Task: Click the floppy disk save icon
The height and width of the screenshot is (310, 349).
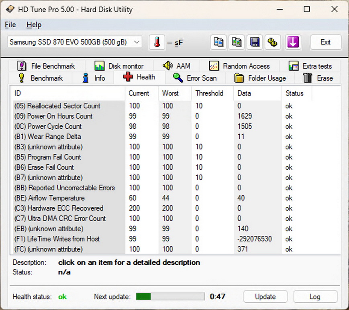Action: coord(255,42)
